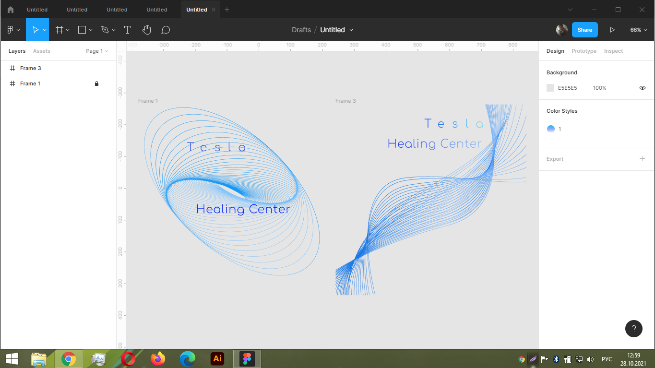Viewport: 655px width, 368px height.
Task: Click the Drafts breadcrumb link
Action: click(301, 30)
